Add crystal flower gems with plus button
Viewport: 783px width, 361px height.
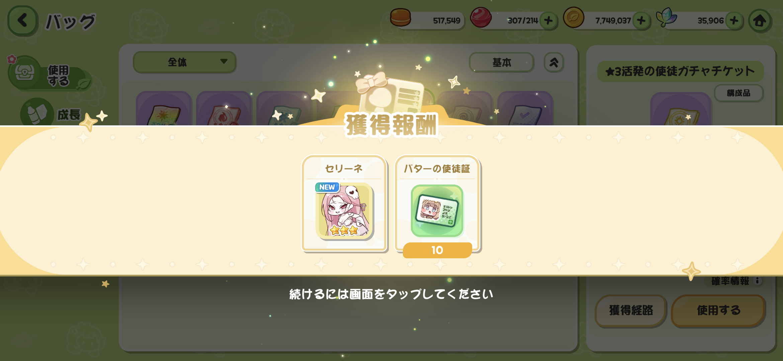coord(734,21)
